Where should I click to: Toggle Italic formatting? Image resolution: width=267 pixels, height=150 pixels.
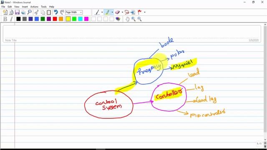click(11, 19)
